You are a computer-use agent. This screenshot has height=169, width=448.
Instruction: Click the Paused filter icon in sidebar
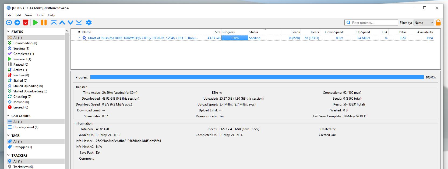tap(10, 65)
